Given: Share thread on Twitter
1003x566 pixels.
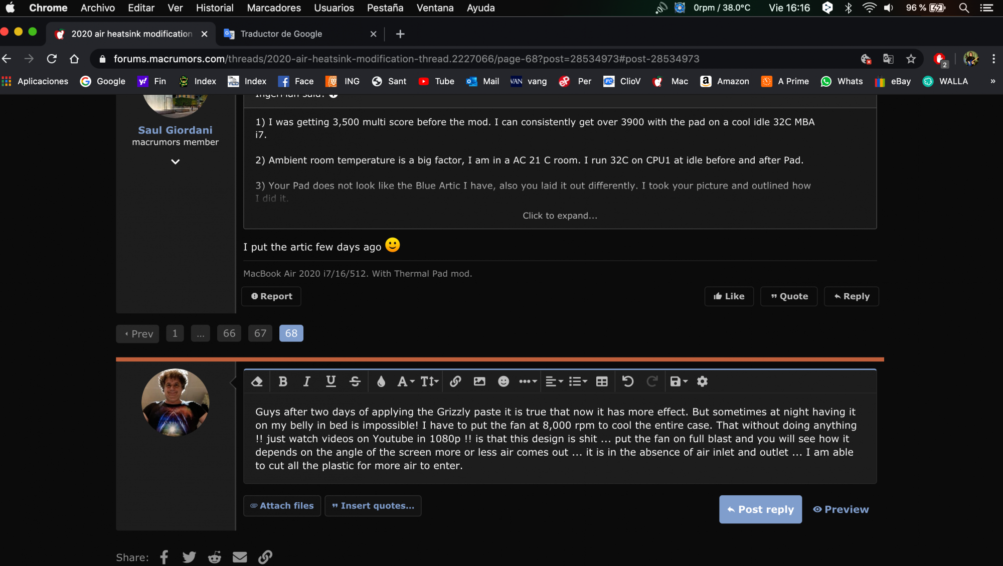Looking at the screenshot, I should pos(189,557).
